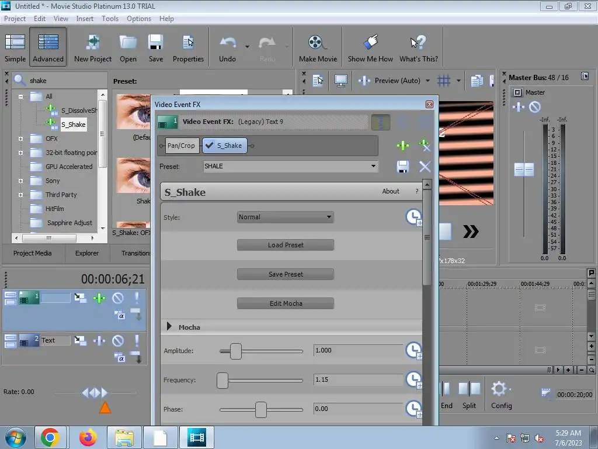Click Master FX icon in Master Bus

[x=519, y=108]
